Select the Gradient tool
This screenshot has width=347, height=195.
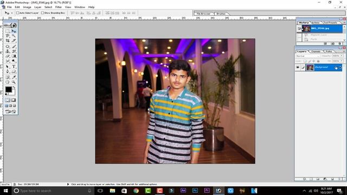click(14, 56)
